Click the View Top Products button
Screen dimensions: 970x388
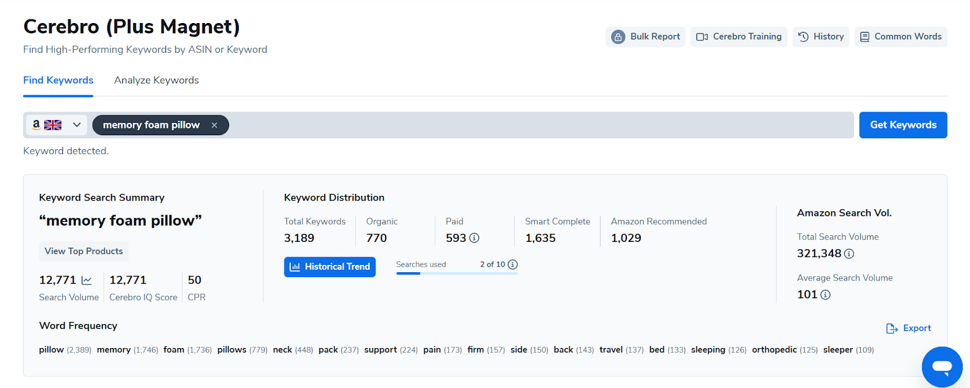84,251
